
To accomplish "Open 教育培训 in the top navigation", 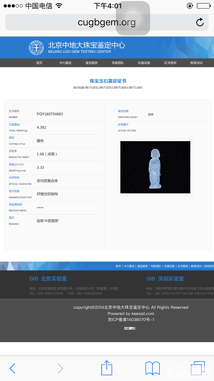I will coord(196,63).
